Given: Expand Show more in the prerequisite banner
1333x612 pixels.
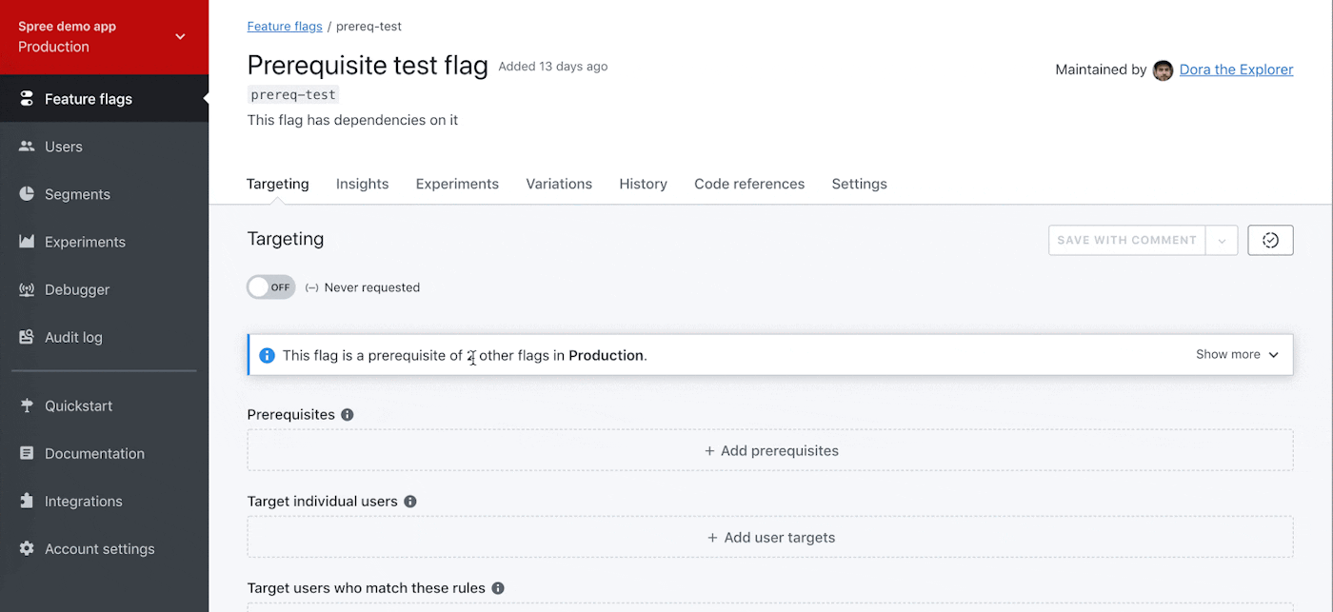Looking at the screenshot, I should pyautogui.click(x=1237, y=354).
